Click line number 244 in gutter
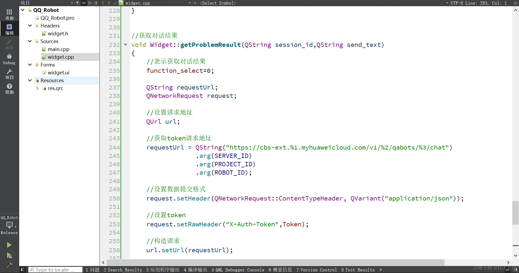This screenshot has height=273, width=519. click(114, 148)
